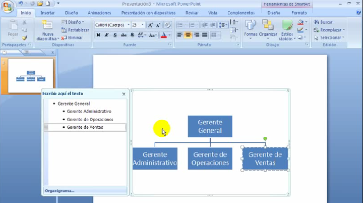This screenshot has width=363, height=203.
Task: Click the Reemplazar button
Action: tap(330, 30)
